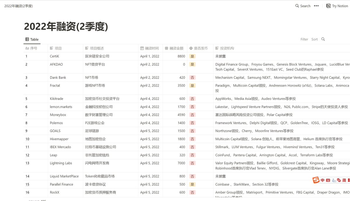The width and height of the screenshot is (350, 201).
Task: Click the Parallel Finance project cell
Action: click(x=65, y=184)
